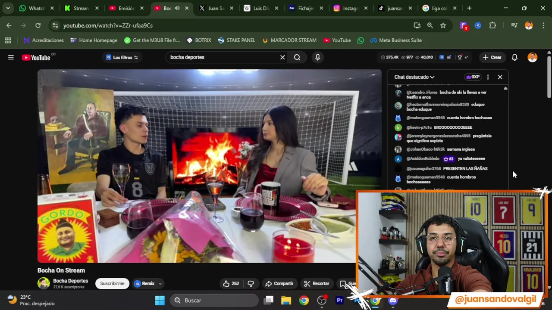The width and height of the screenshot is (552, 310).
Task: Open the Bocha Deportes channel avatar
Action: tap(44, 283)
